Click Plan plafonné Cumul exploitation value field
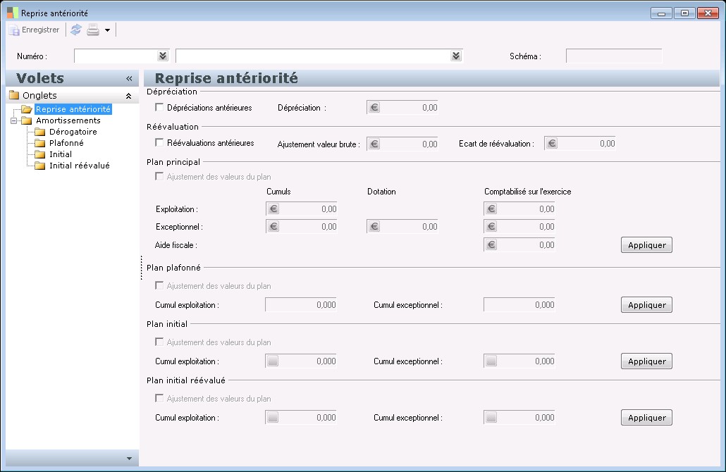 point(301,304)
